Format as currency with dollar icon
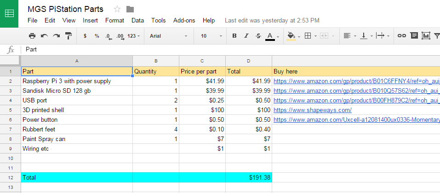The height and width of the screenshot is (193, 440). (85, 36)
